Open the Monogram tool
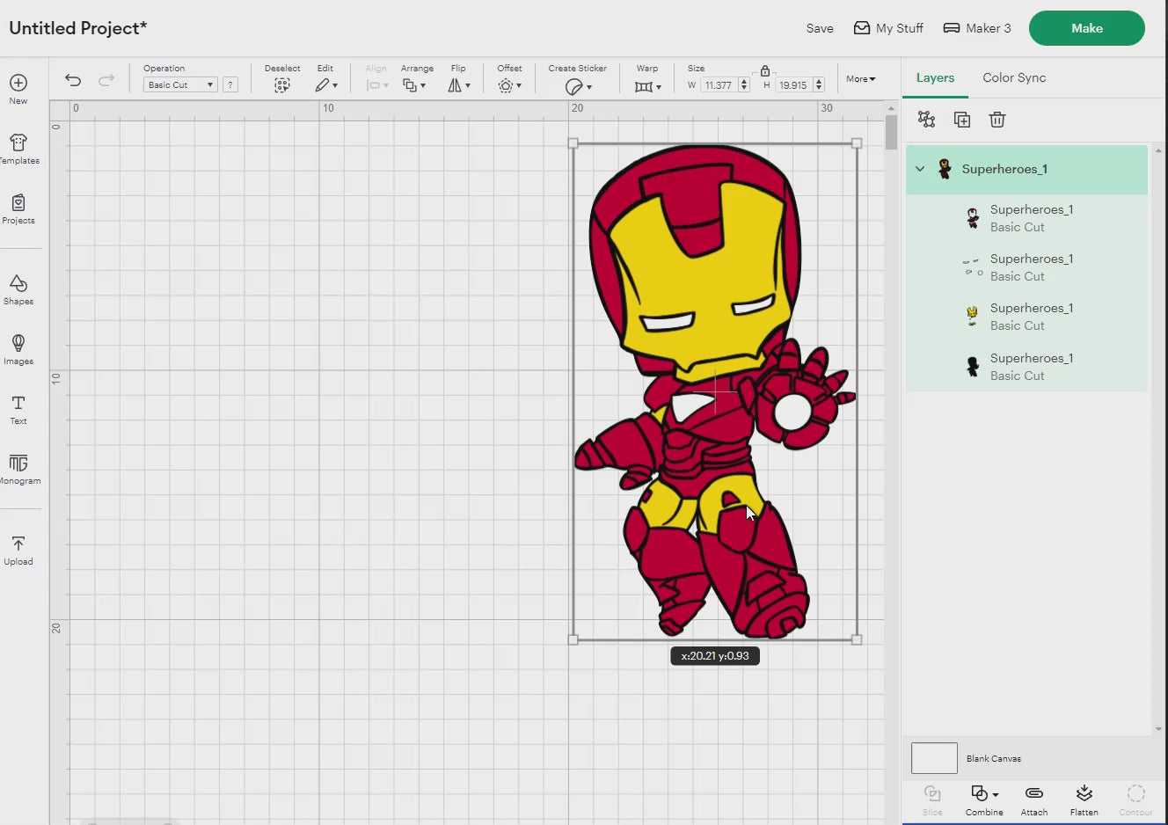 point(18,469)
